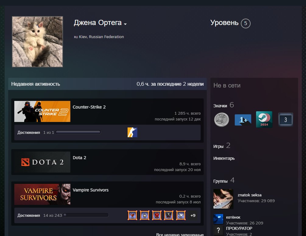Viewport: 306px width, 236px height.
Task: Open the Игры games list link
Action: click(218, 146)
